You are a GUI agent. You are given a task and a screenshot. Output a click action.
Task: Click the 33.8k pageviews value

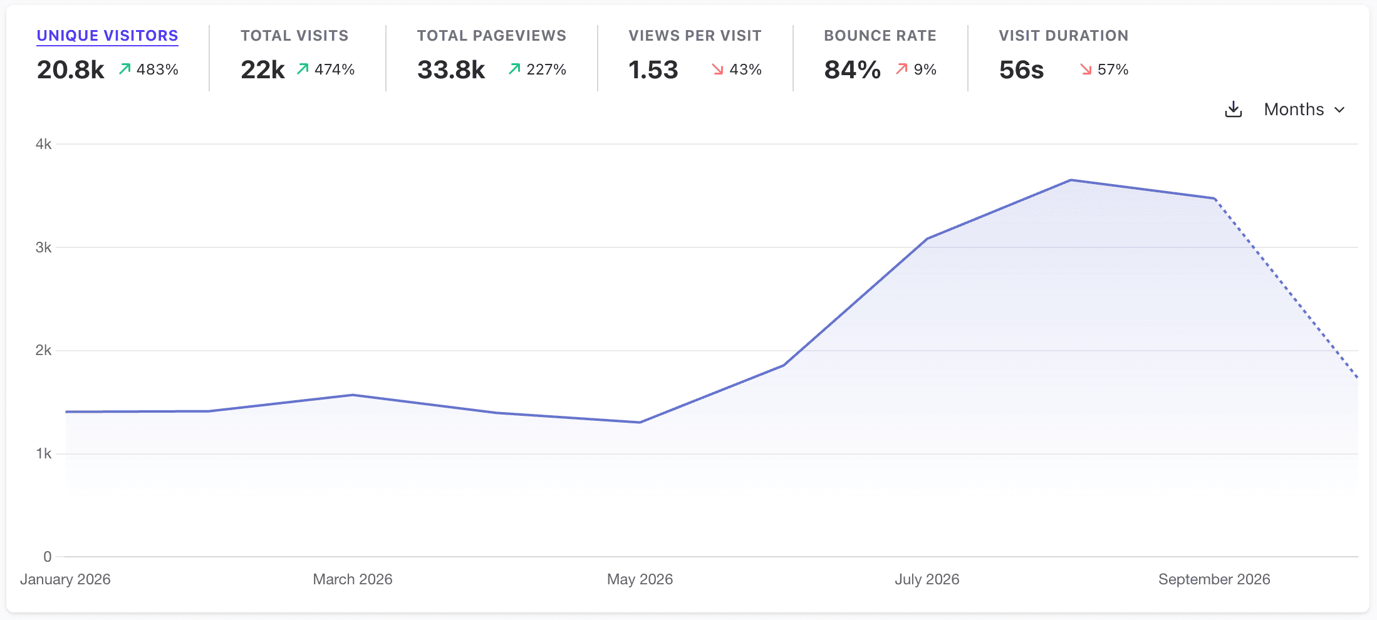(x=451, y=70)
